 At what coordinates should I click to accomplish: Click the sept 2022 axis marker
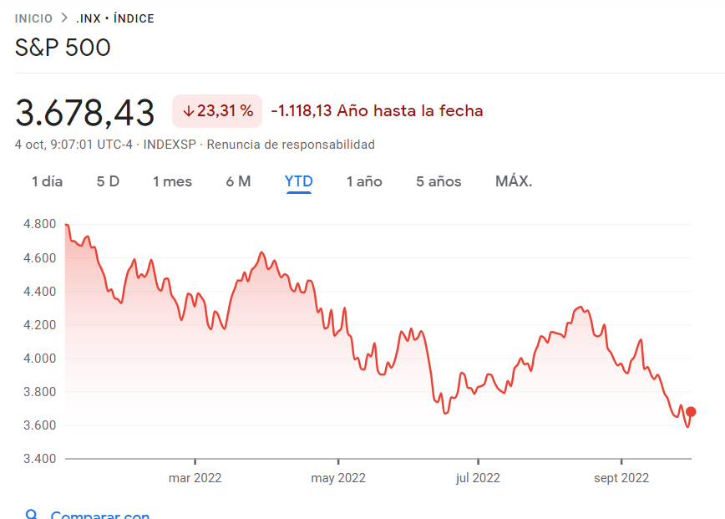pos(621,478)
